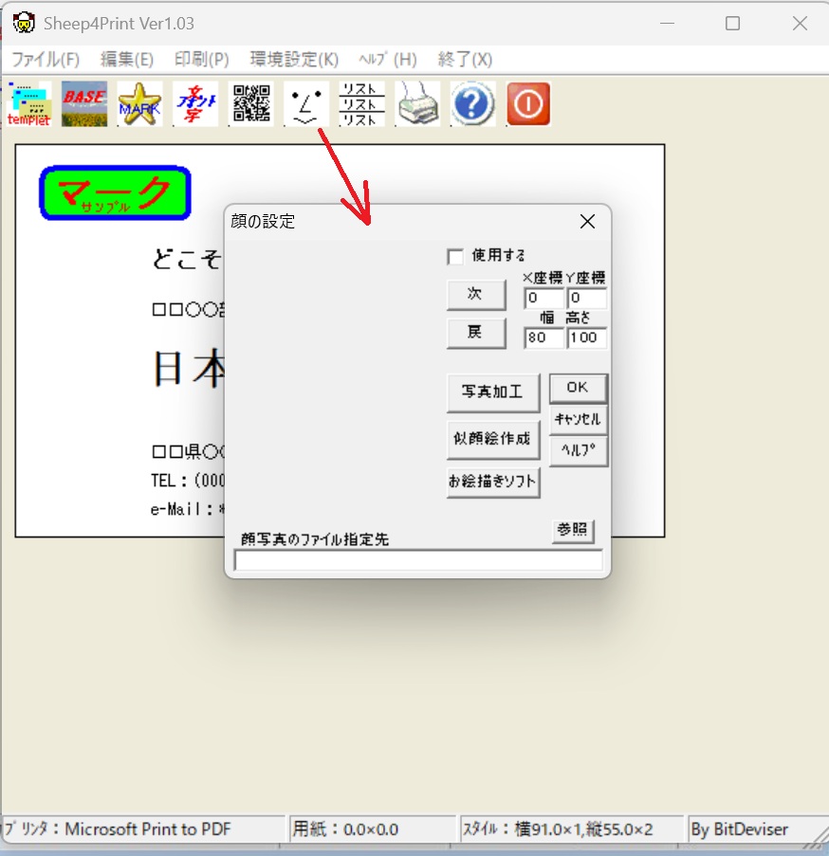This screenshot has width=829, height=856.
Task: Select the star MARK icon
Action: point(139,104)
